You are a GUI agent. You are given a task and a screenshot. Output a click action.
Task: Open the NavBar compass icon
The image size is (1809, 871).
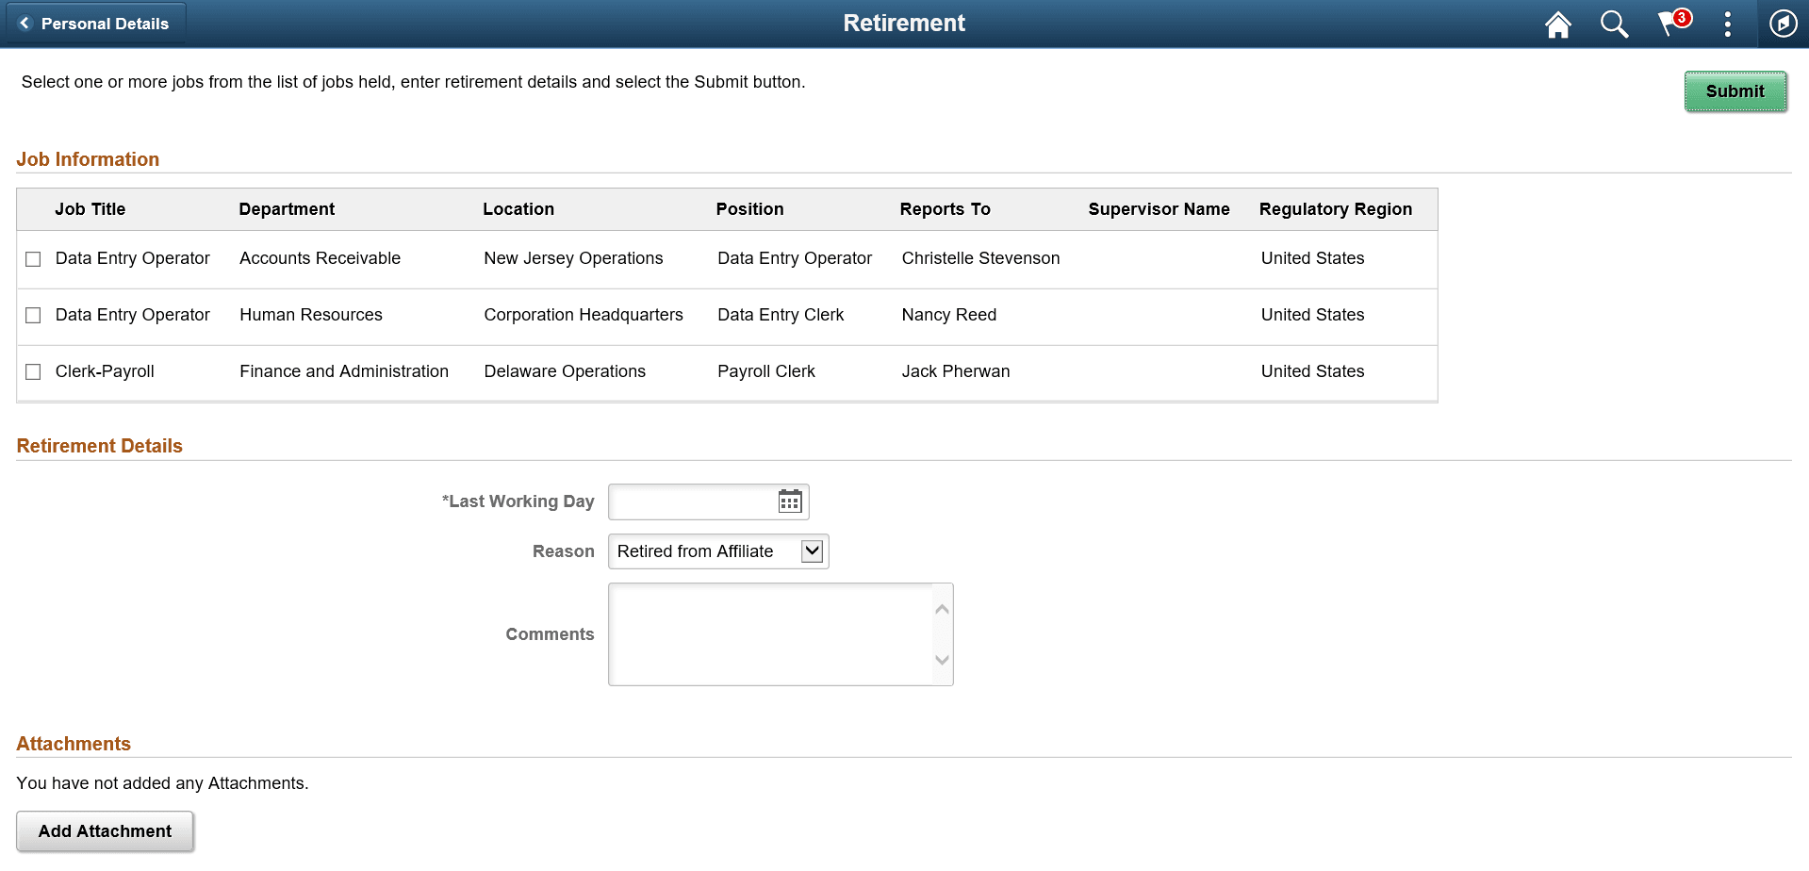[x=1783, y=24]
